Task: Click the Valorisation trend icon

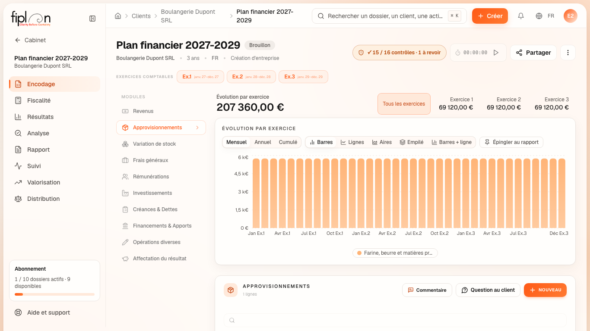Action: (x=18, y=182)
